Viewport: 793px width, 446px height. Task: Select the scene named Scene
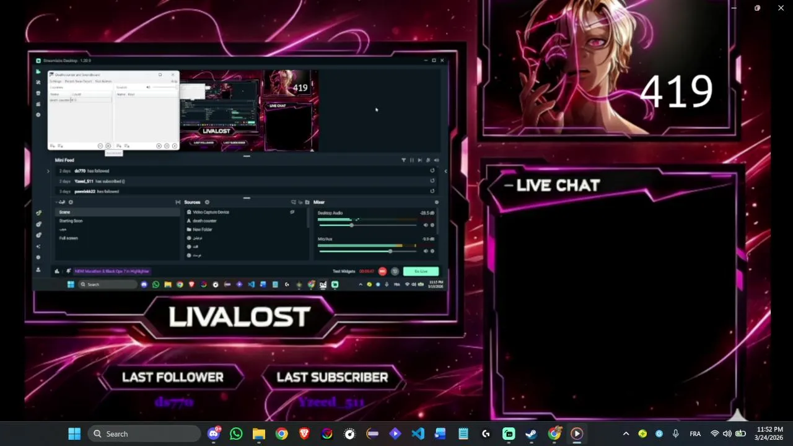pos(118,212)
